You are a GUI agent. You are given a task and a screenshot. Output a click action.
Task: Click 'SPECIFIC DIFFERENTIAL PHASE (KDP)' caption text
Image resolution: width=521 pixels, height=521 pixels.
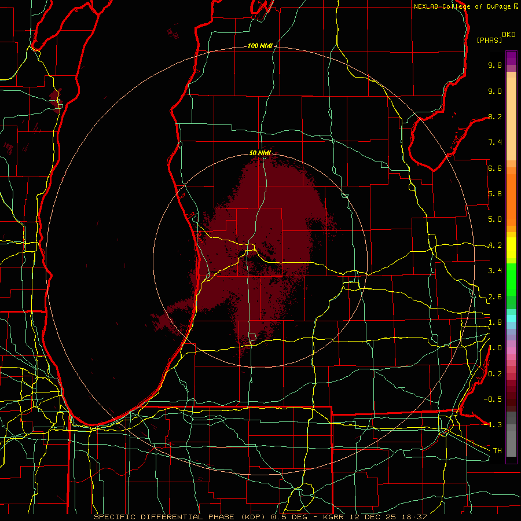181,517
